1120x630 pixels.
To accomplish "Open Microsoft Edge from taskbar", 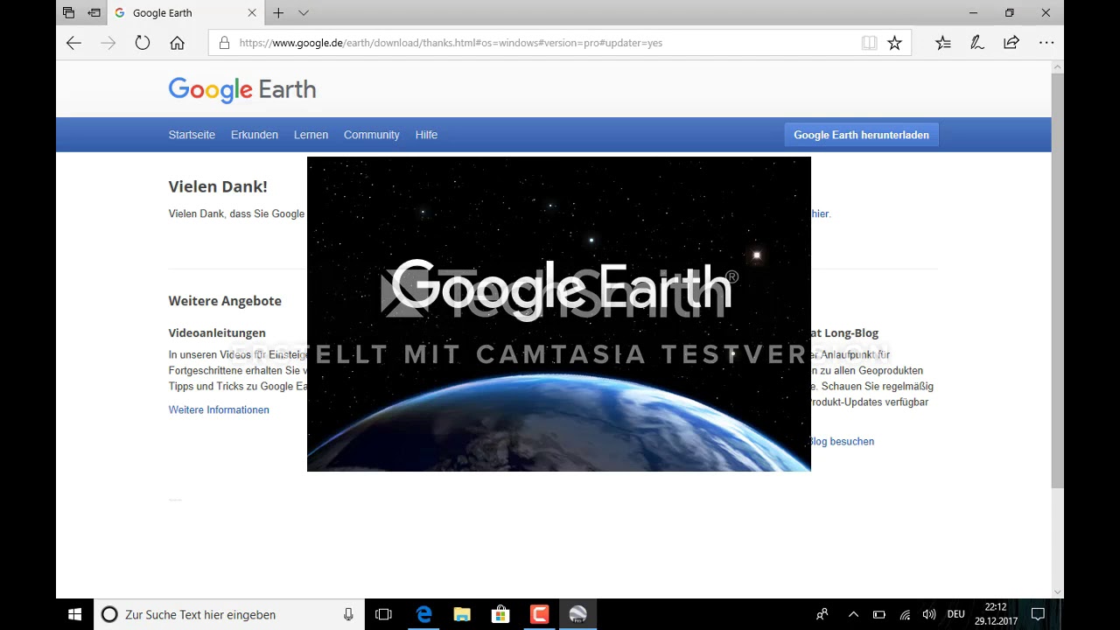I will click(x=423, y=614).
